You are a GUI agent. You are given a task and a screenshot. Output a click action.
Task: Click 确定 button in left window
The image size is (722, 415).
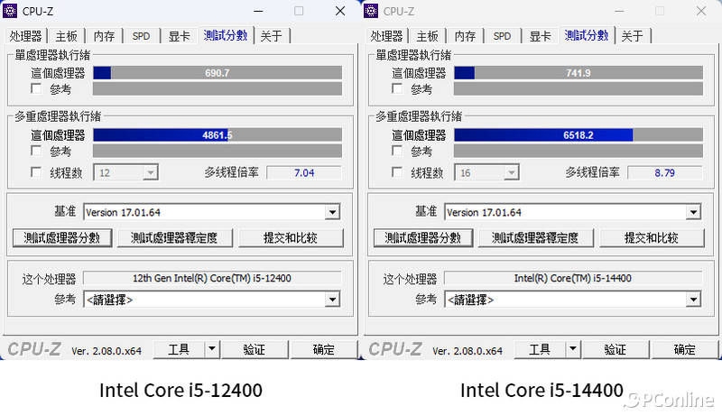tap(324, 349)
